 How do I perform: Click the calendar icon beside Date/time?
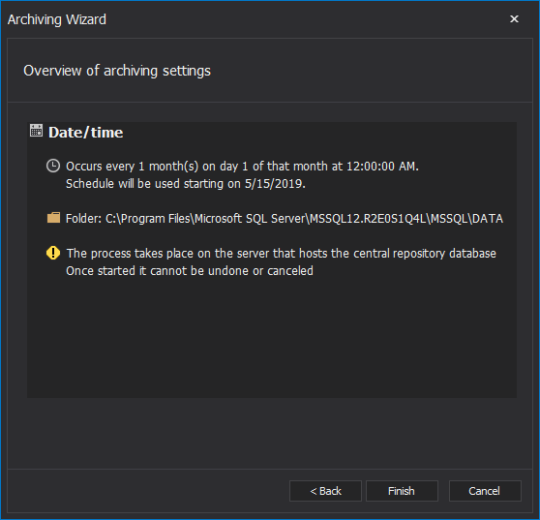[x=36, y=131]
